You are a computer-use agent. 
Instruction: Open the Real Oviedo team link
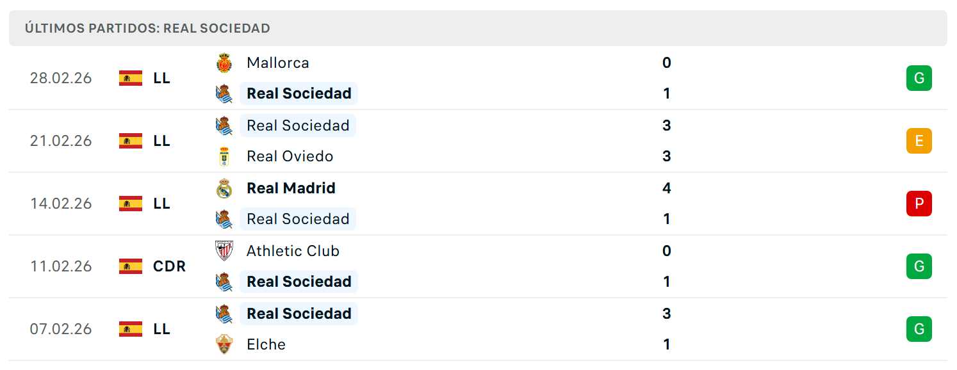[290, 156]
